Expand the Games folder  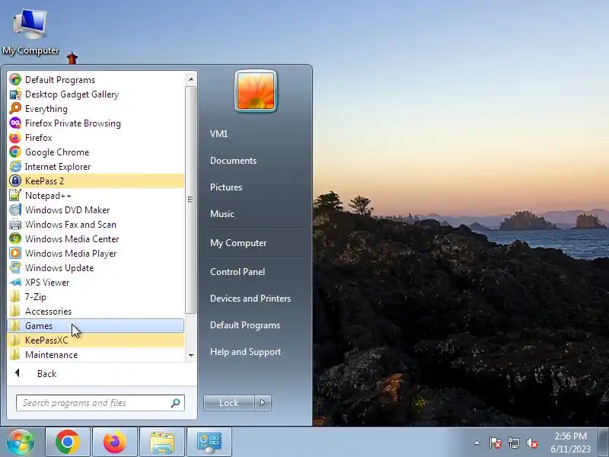(96, 326)
